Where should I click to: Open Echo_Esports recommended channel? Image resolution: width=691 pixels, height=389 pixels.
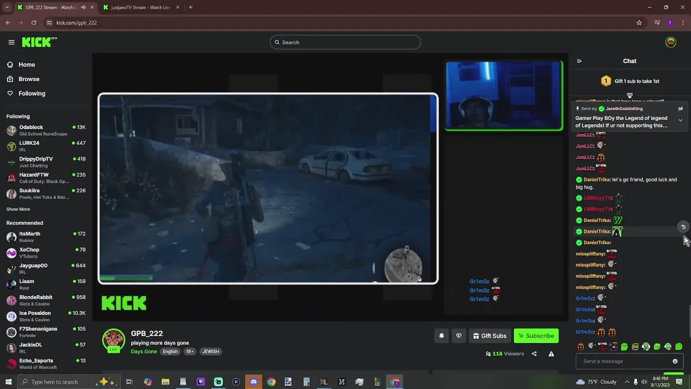(x=46, y=364)
